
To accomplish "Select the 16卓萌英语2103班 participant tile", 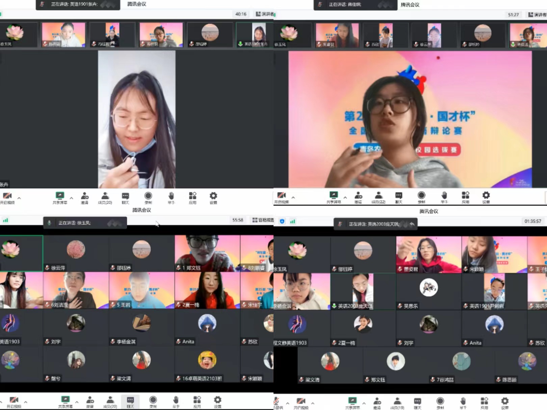I will 207,364.
